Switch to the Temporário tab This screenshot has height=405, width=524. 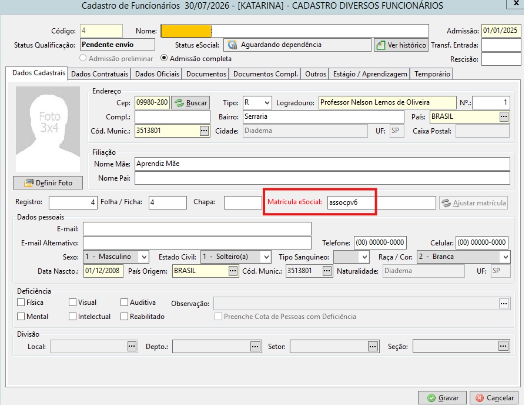(432, 74)
